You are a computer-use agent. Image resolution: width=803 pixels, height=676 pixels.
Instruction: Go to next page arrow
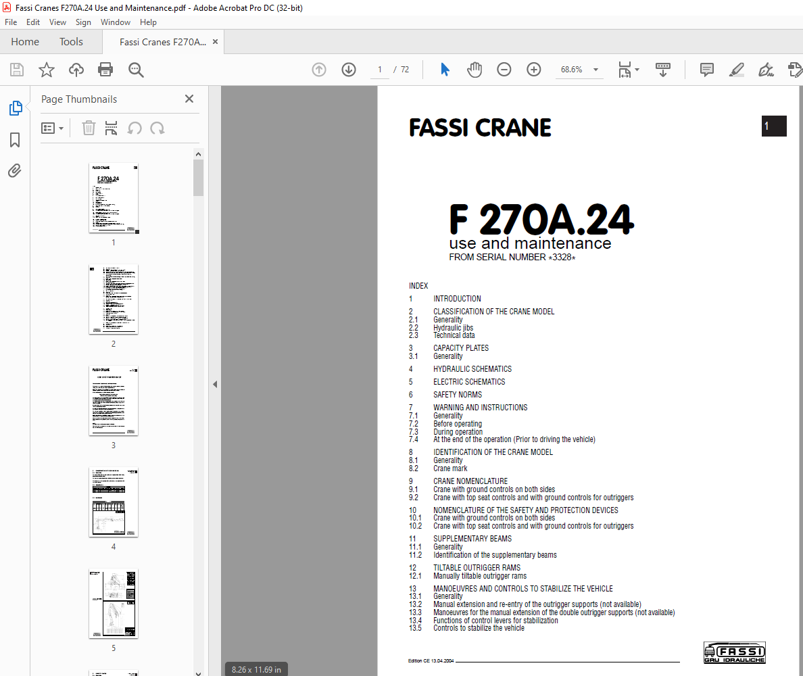[349, 70]
